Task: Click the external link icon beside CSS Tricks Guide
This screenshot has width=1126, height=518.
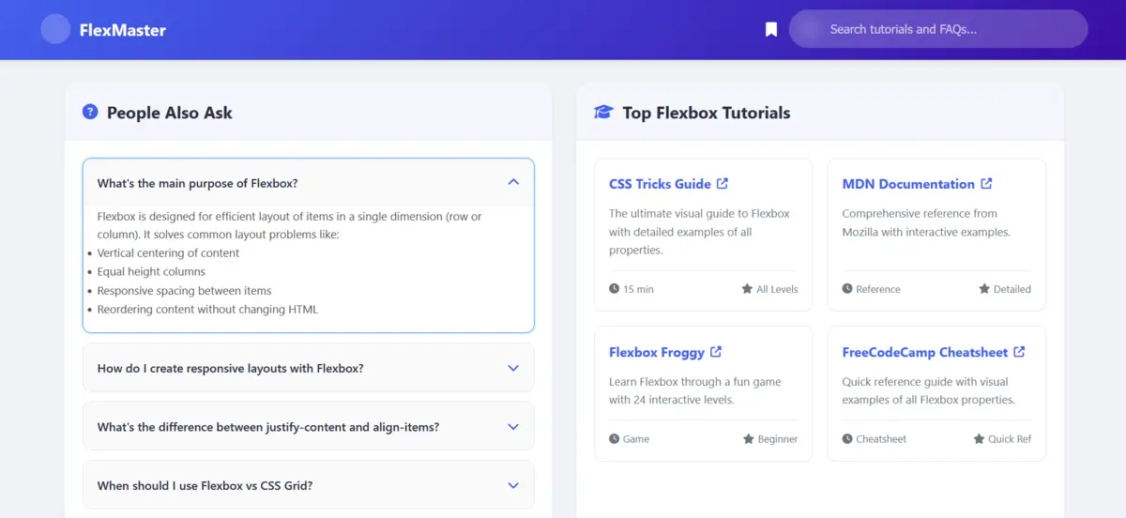Action: click(x=723, y=184)
